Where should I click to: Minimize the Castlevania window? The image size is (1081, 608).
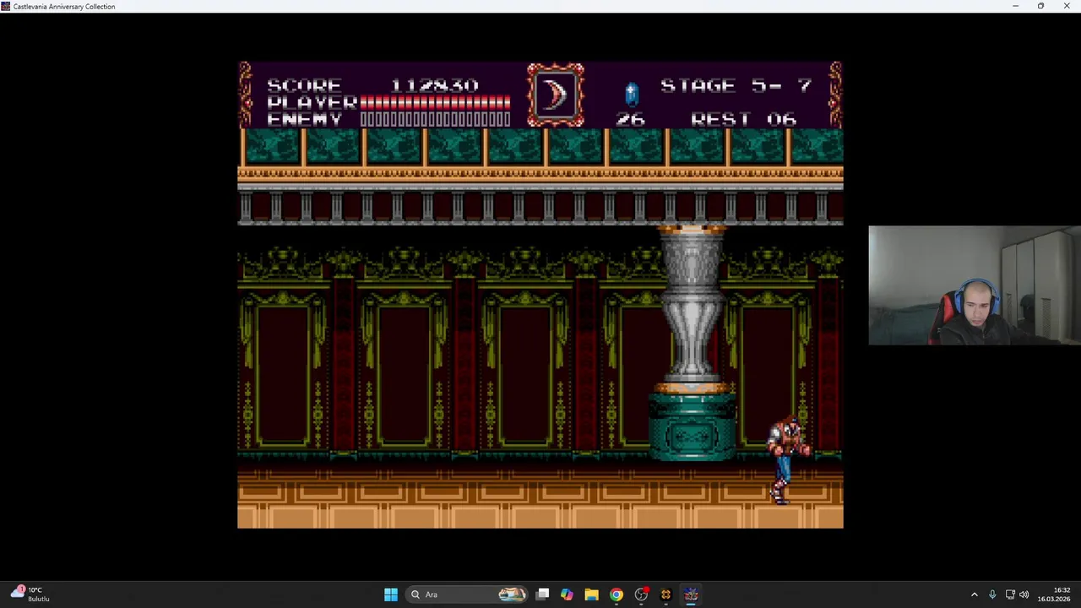click(1015, 6)
